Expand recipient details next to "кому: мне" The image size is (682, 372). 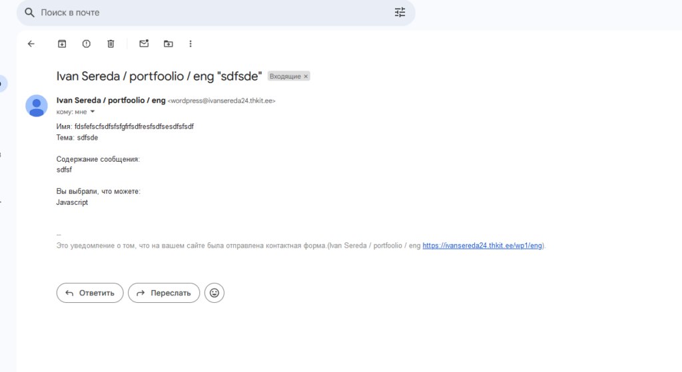pyautogui.click(x=93, y=112)
